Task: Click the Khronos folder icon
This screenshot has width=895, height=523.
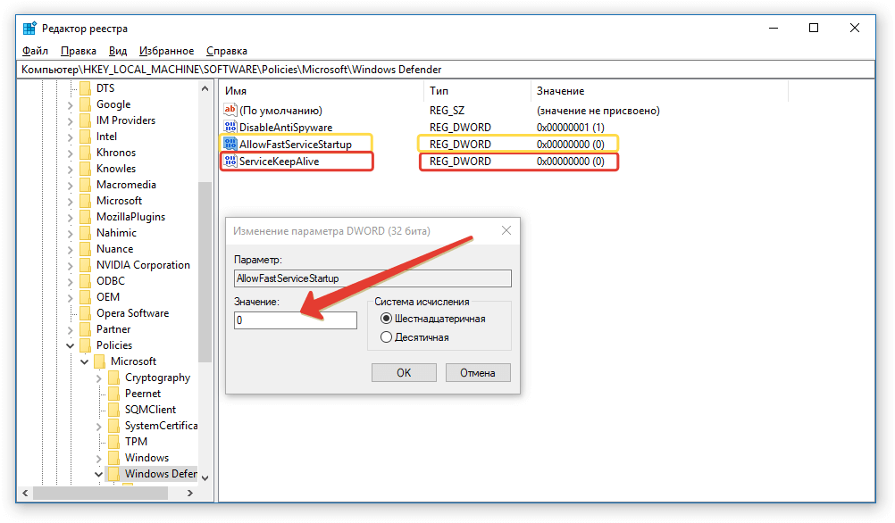Action: pos(85,153)
